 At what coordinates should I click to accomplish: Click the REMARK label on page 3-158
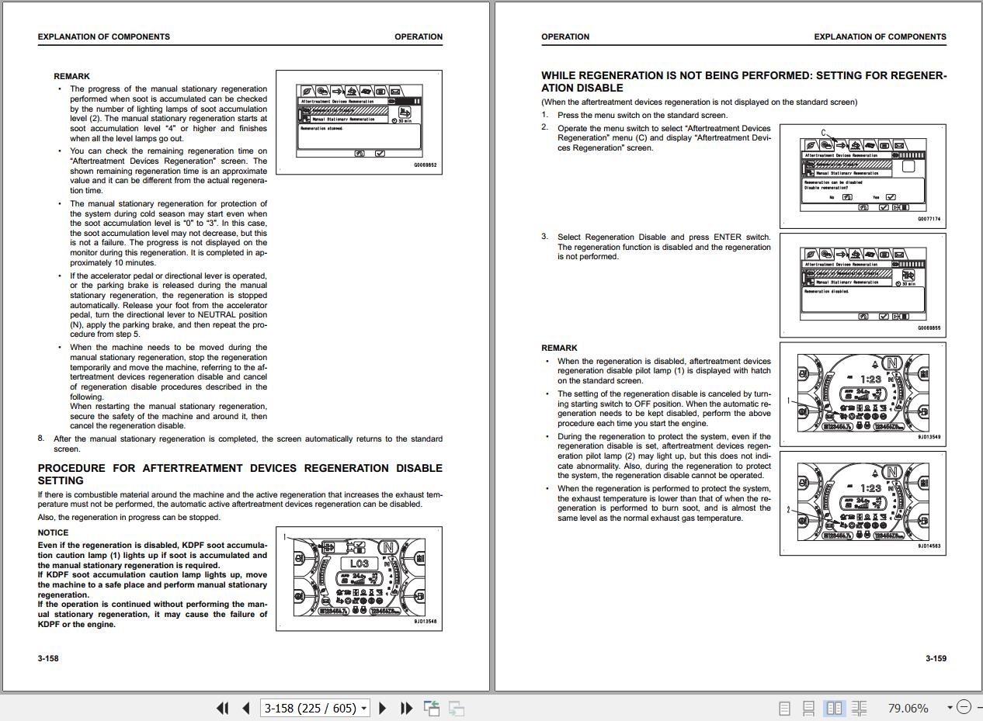[x=71, y=76]
